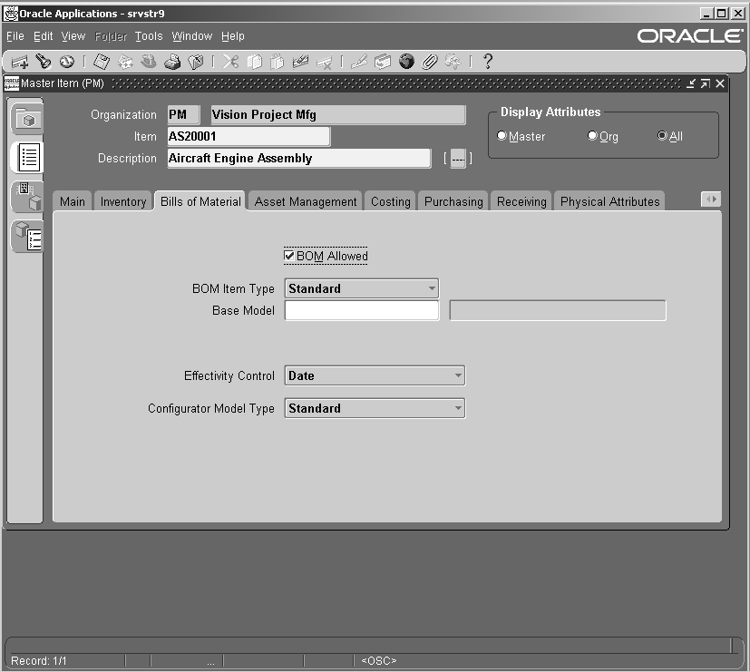Open the Edit menu
750x672 pixels.
[x=43, y=36]
